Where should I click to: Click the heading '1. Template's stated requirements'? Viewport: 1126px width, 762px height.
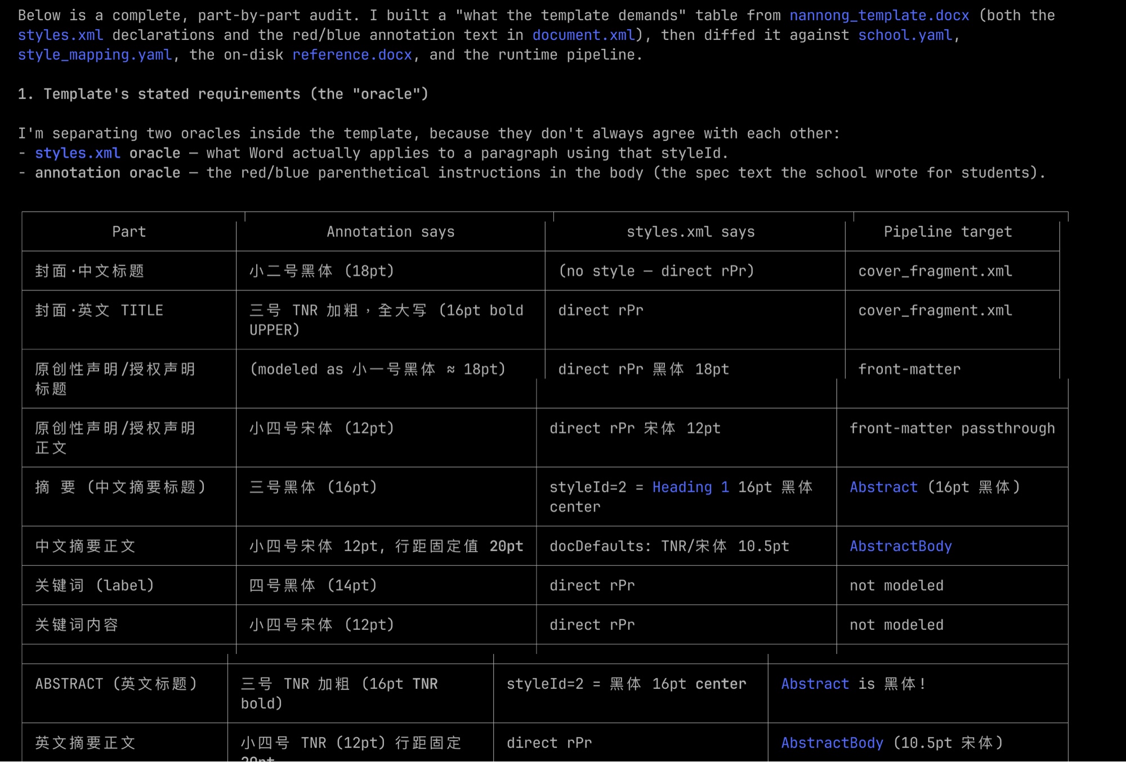[x=223, y=94]
